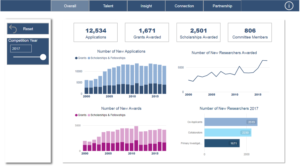The height and width of the screenshot is (166, 301).
Task: Click the Competition Year label
Action: (23, 40)
